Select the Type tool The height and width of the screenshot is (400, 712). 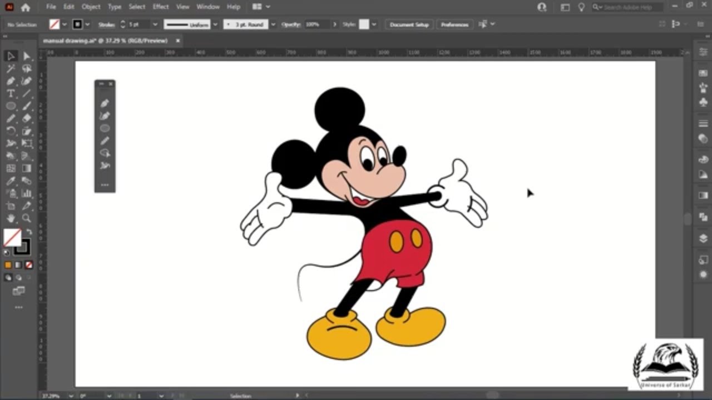coord(11,93)
